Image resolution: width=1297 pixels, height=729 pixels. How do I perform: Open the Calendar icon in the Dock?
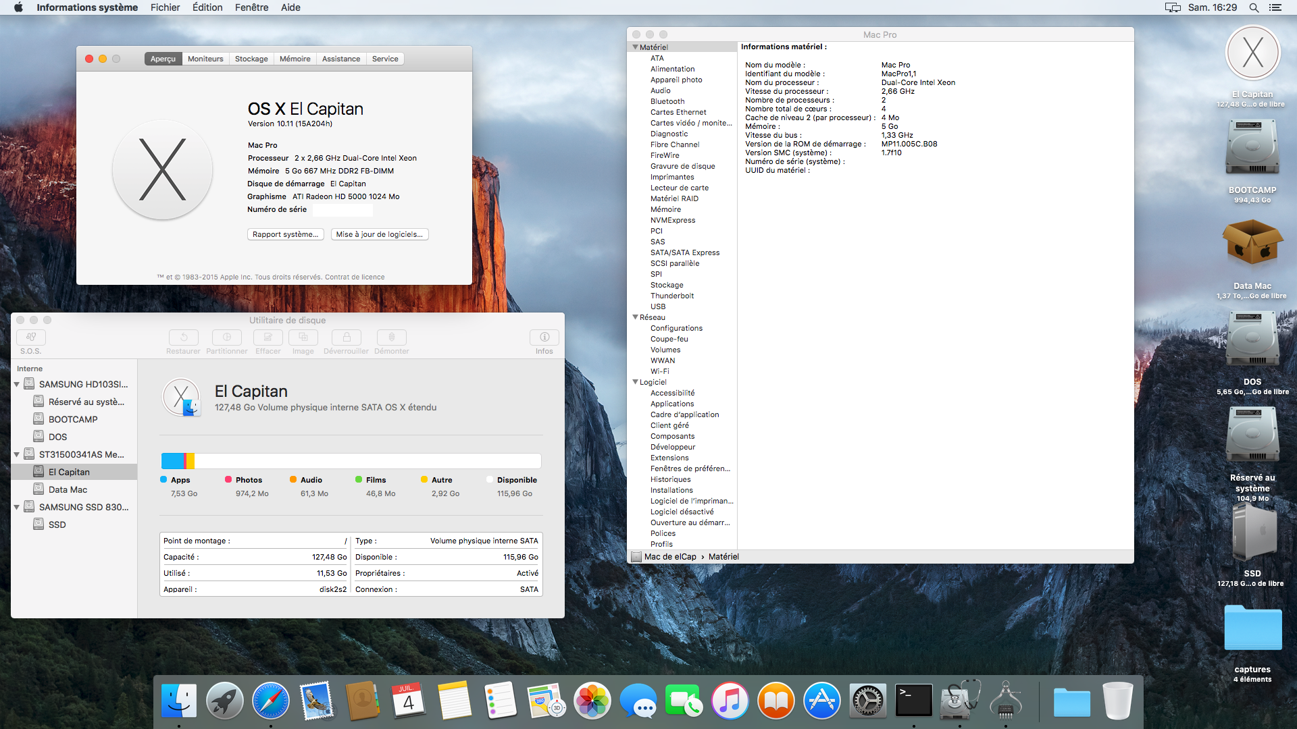(409, 701)
